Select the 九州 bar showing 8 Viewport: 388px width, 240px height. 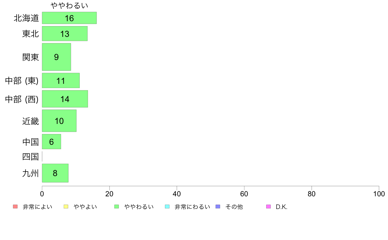pos(55,173)
